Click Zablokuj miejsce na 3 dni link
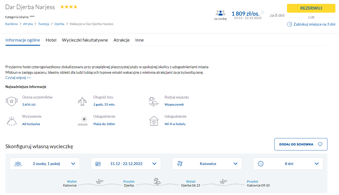Screen dimensions: 339x195 (314, 24)
